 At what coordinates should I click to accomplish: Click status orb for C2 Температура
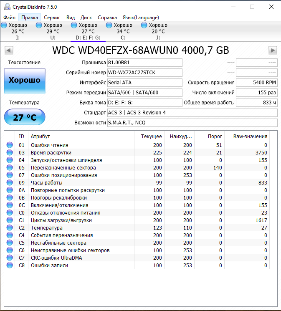click(x=10, y=228)
